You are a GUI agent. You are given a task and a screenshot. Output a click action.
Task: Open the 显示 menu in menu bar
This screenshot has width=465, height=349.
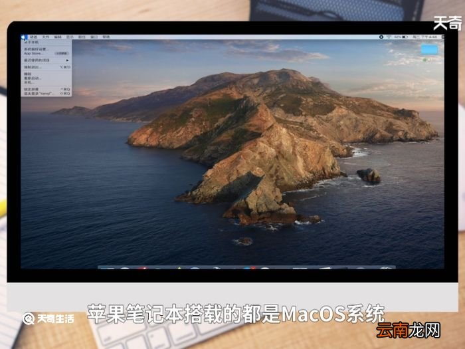coord(70,37)
